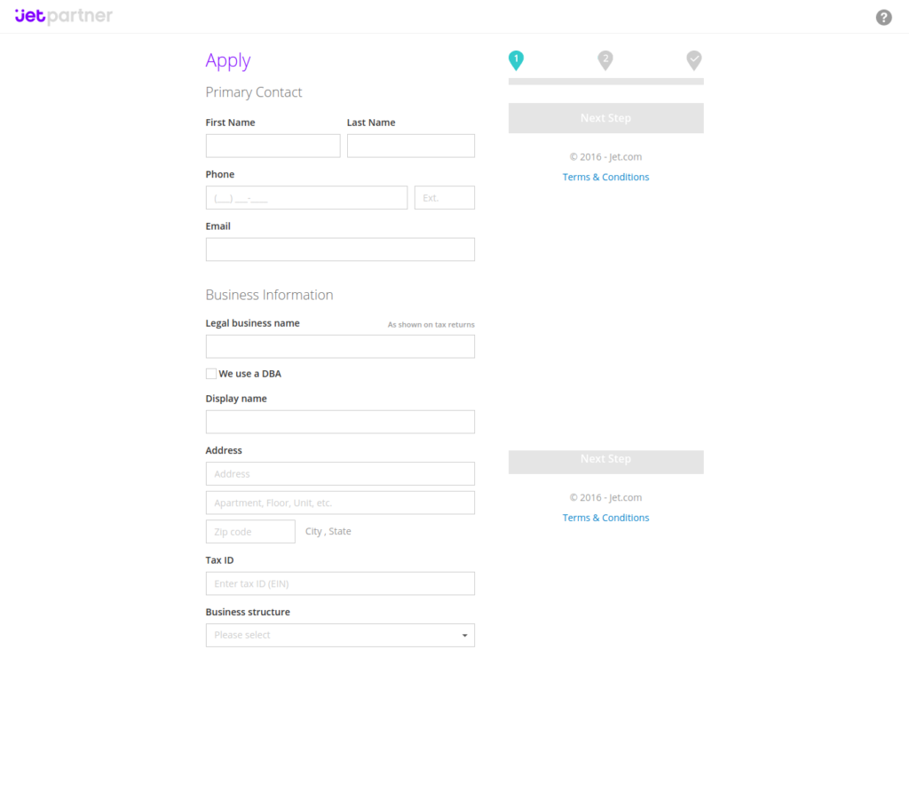Focus the Zip code field
This screenshot has width=909, height=808.
250,531
